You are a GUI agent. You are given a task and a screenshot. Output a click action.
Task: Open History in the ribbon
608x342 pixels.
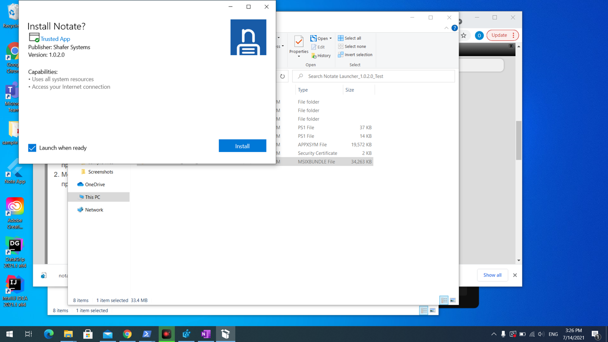tap(321, 56)
